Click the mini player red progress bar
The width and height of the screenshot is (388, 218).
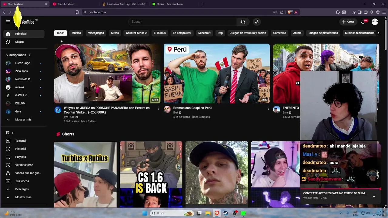pyautogui.click(x=340, y=189)
